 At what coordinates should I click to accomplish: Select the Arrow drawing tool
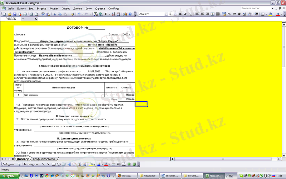[48, 164]
